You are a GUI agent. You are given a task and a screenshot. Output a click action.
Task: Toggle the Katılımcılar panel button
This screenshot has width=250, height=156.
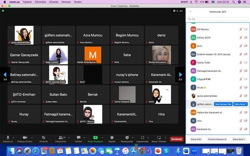point(60,138)
